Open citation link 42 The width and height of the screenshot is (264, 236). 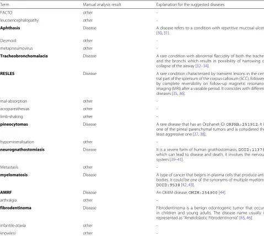pyautogui.click(x=184, y=185)
